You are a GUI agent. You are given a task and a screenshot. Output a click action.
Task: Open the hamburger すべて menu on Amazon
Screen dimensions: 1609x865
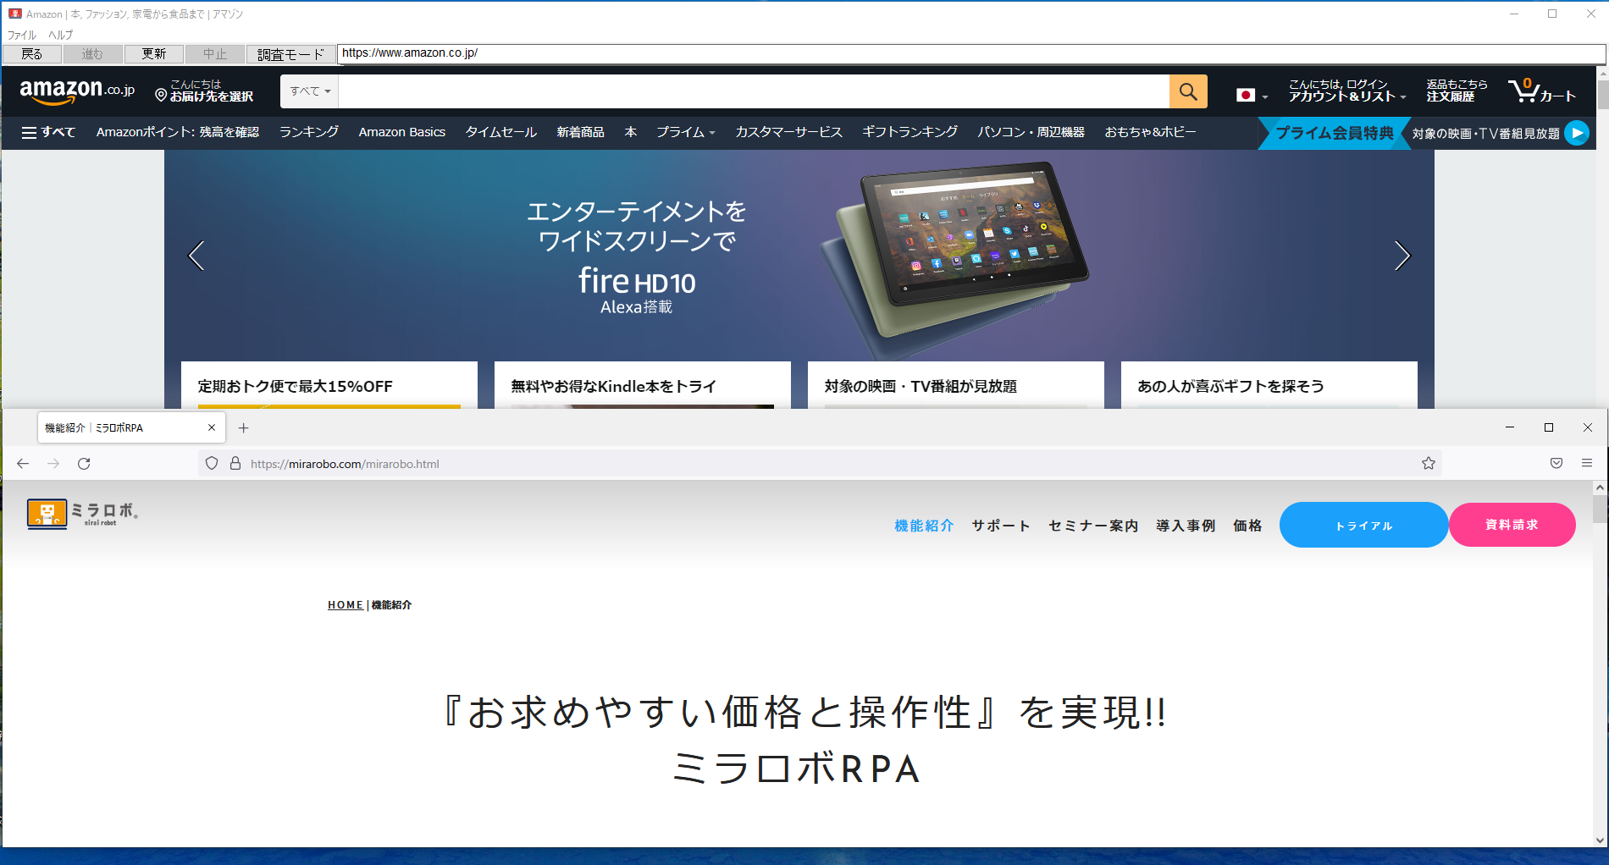click(x=48, y=132)
